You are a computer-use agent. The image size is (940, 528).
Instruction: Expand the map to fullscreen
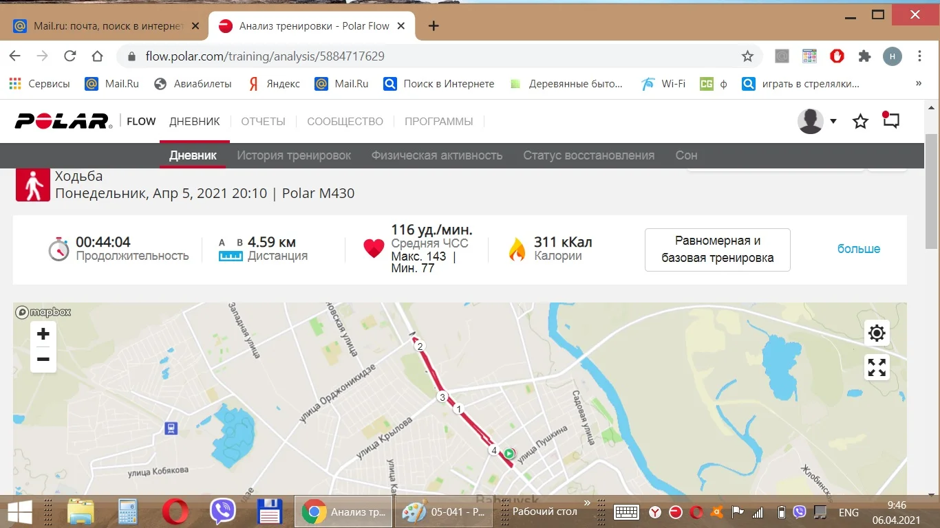[877, 368]
